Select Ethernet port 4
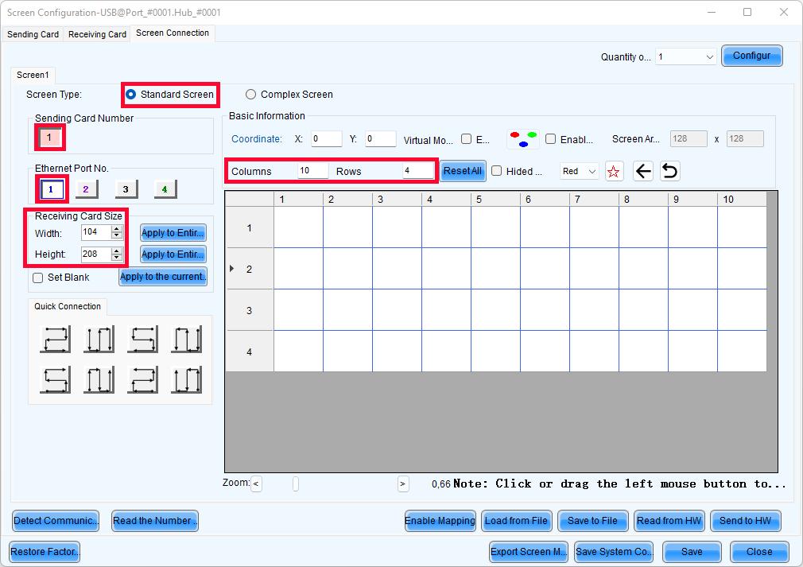Screen dimensions: 803x567 point(165,189)
